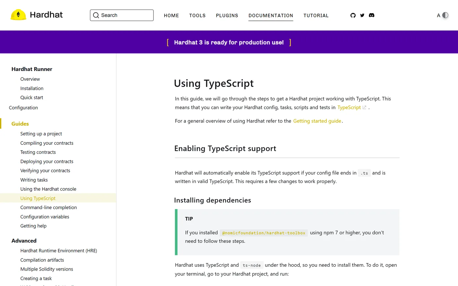Open the Discord icon link

tap(372, 15)
